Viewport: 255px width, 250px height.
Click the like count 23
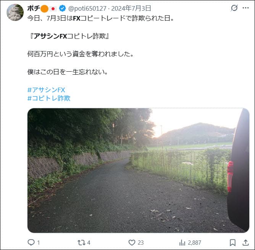click(x=141, y=243)
